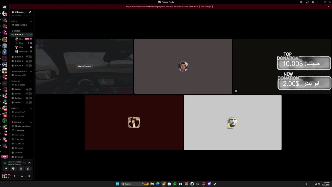Select the dark red participant tile

[134, 122]
